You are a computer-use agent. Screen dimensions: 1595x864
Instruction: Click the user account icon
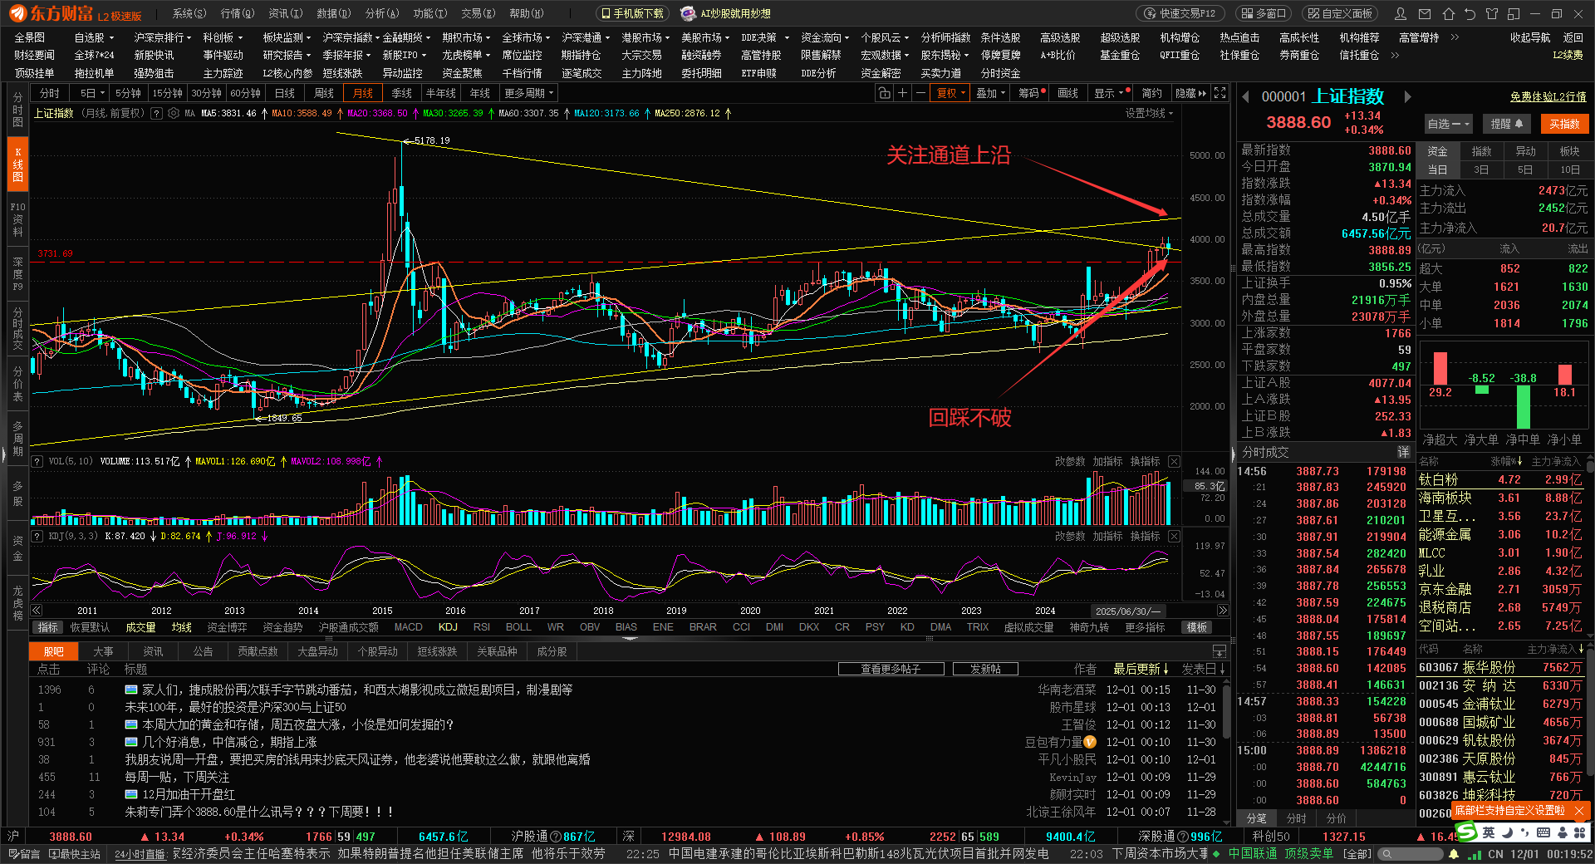[x=1401, y=14]
